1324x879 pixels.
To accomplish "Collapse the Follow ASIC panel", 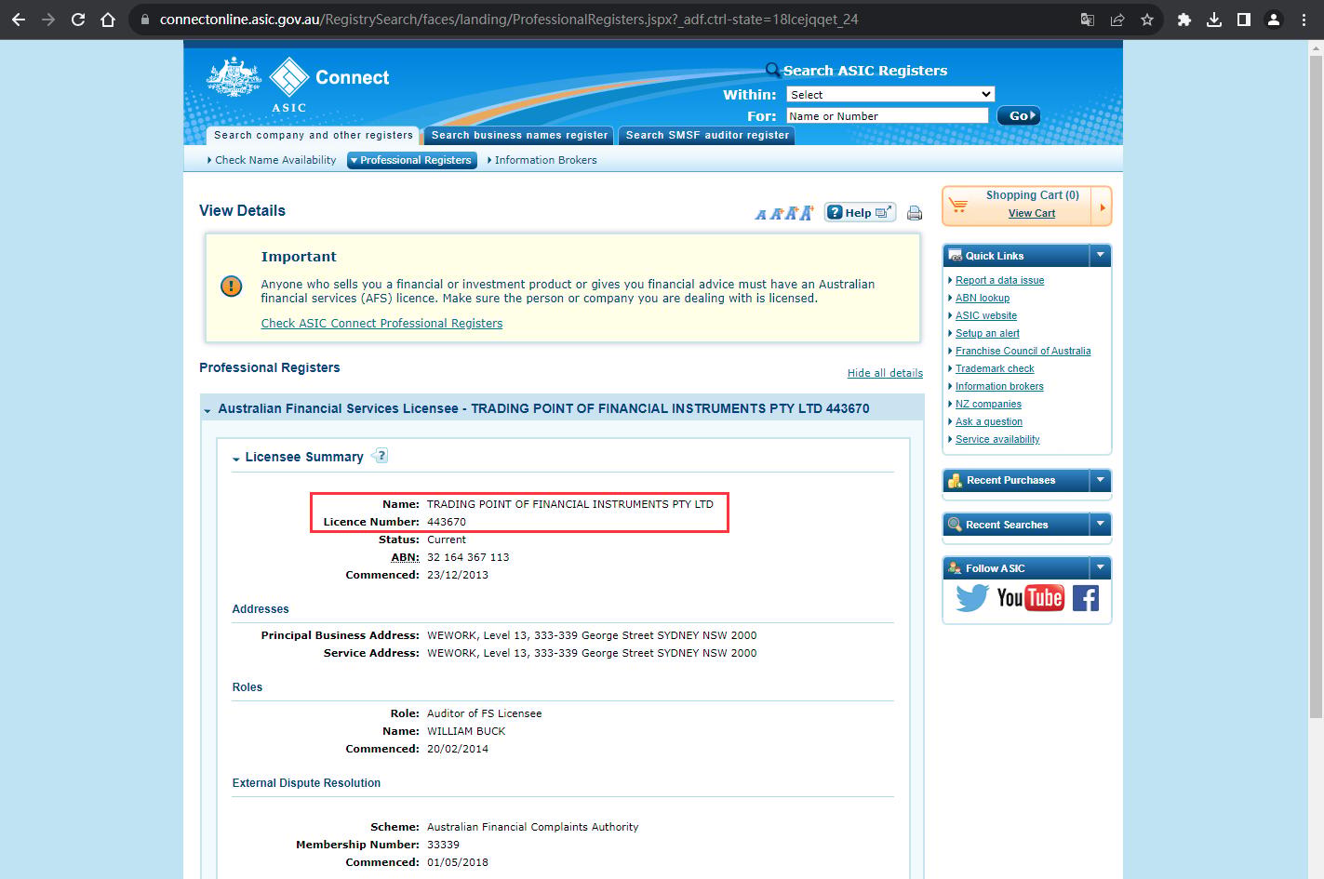I will tap(1101, 567).
